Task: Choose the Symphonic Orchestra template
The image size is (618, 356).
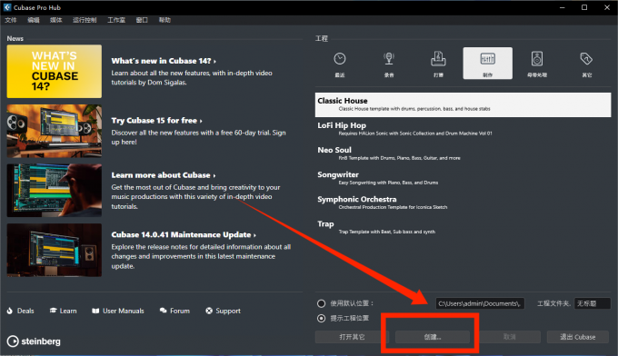Action: coord(463,203)
